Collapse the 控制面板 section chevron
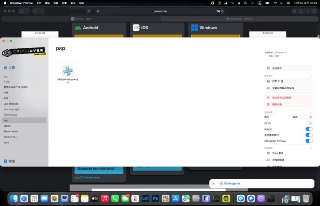This screenshot has height=206, width=320. (311, 148)
